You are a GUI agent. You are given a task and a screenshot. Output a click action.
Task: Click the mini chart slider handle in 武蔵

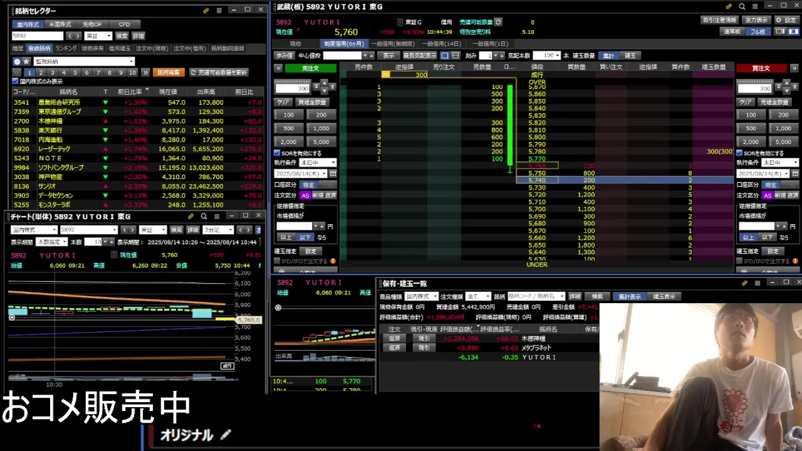(278, 308)
